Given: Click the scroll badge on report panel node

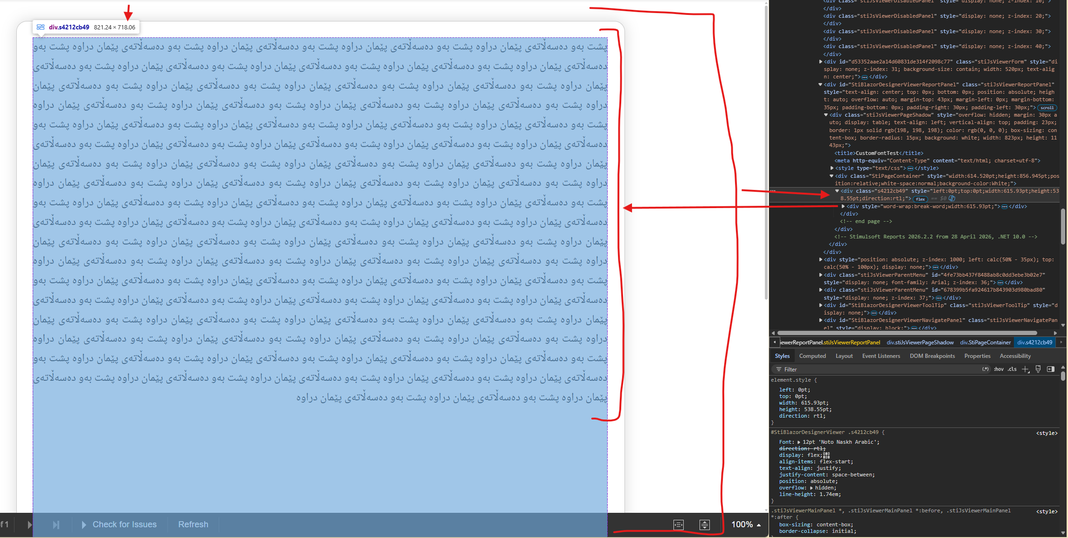Looking at the screenshot, I should 1047,107.
